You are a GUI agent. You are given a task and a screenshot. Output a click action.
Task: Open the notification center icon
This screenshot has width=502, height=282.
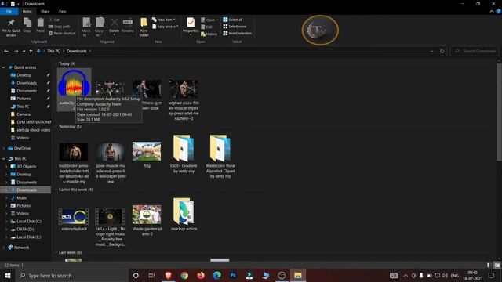(492, 275)
